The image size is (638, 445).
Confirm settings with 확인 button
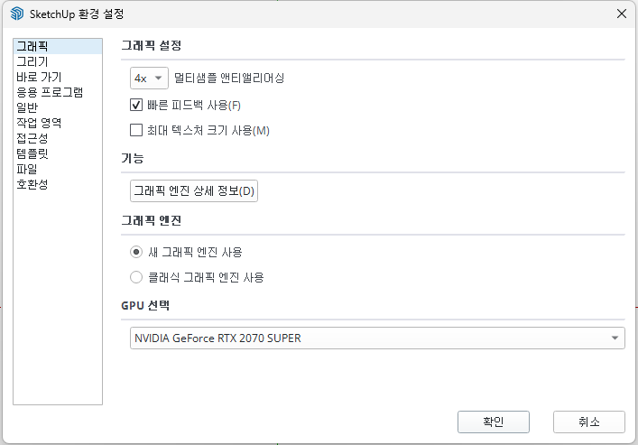tap(493, 422)
